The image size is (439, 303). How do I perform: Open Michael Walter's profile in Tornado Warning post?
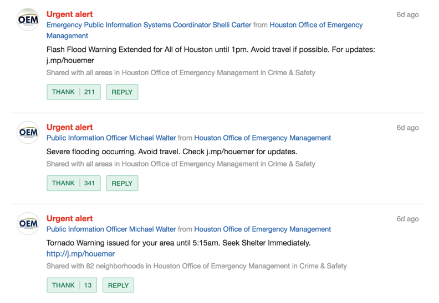click(x=111, y=229)
